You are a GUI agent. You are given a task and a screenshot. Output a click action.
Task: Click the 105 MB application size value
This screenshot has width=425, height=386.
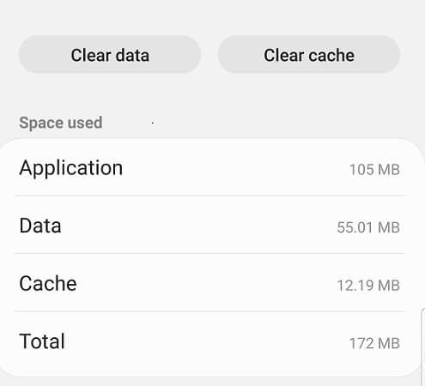[x=374, y=170]
